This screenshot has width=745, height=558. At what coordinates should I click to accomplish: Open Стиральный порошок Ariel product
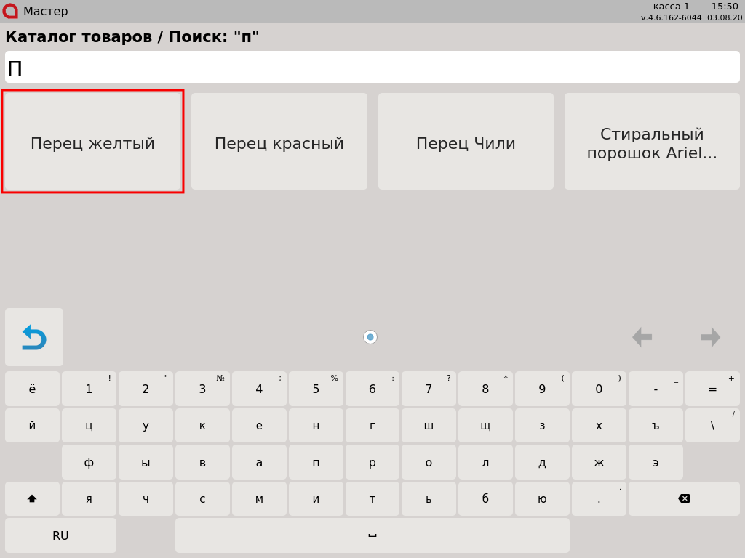[652, 142]
